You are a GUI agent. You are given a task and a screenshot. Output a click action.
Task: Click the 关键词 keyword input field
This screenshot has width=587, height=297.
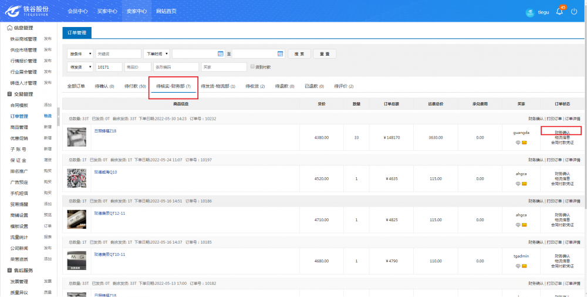119,53
